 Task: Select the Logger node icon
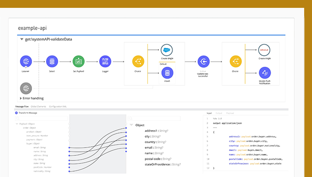pyautogui.click(x=105, y=61)
